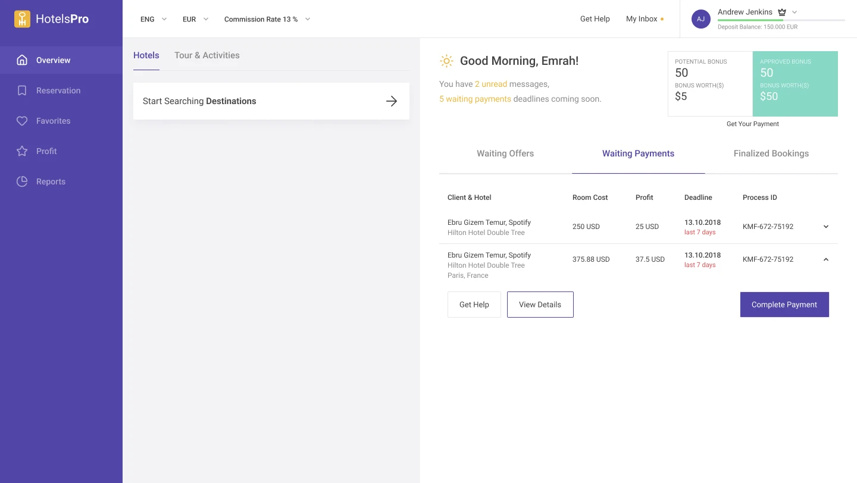
Task: Click the Reports pie chart icon
Action: click(22, 181)
